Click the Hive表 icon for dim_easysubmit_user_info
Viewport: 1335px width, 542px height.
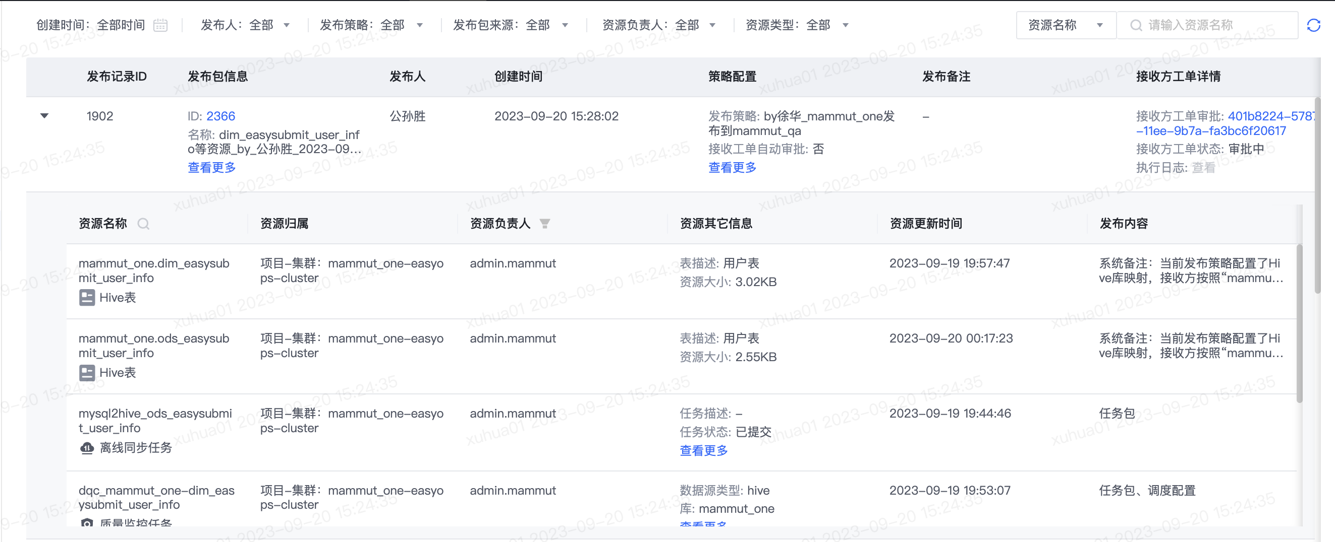point(87,298)
